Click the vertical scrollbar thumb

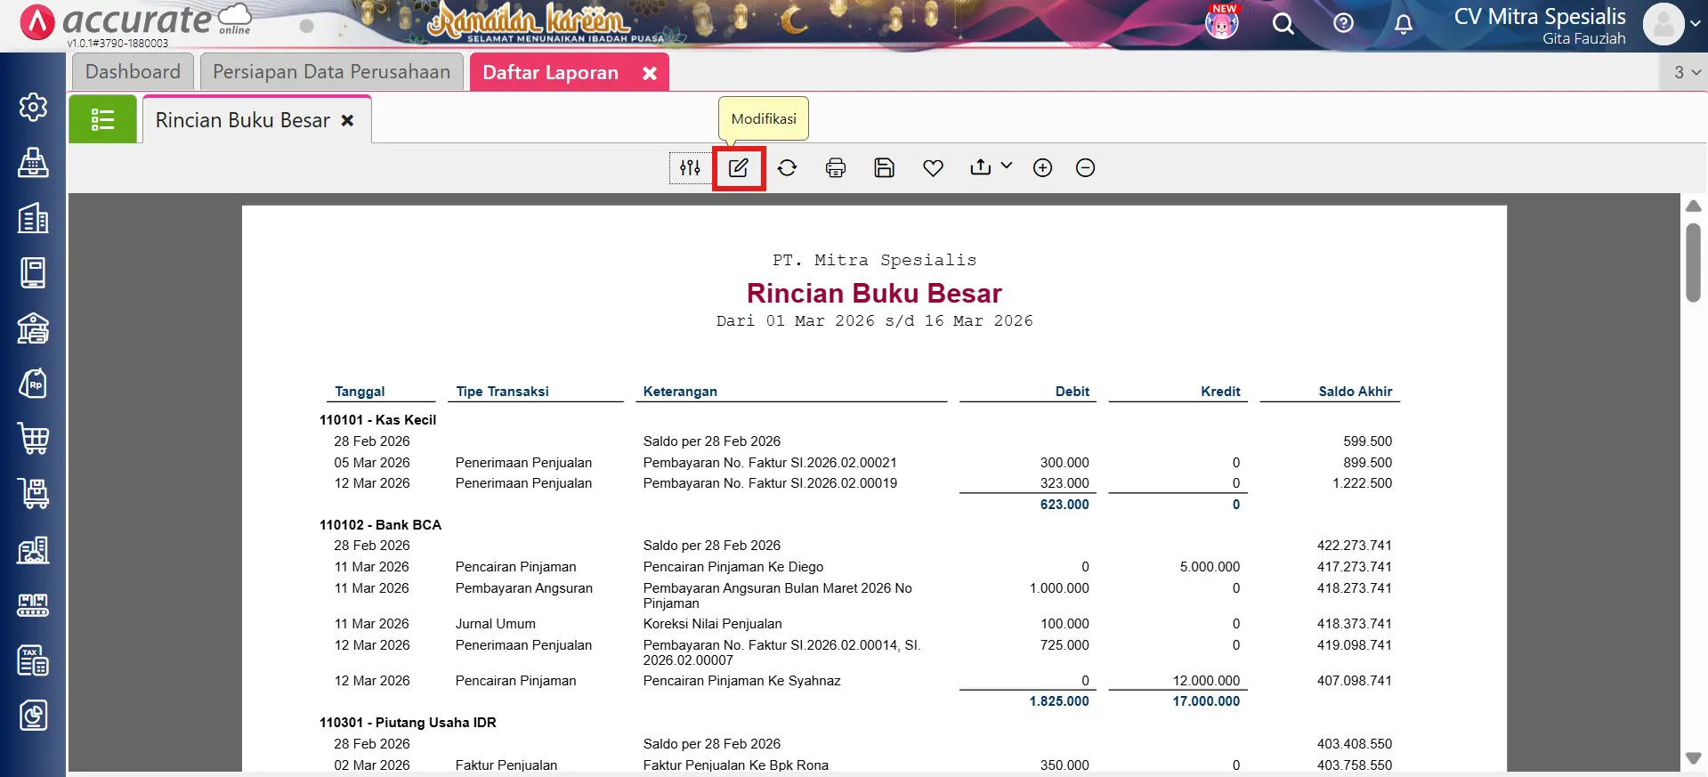pyautogui.click(x=1693, y=263)
